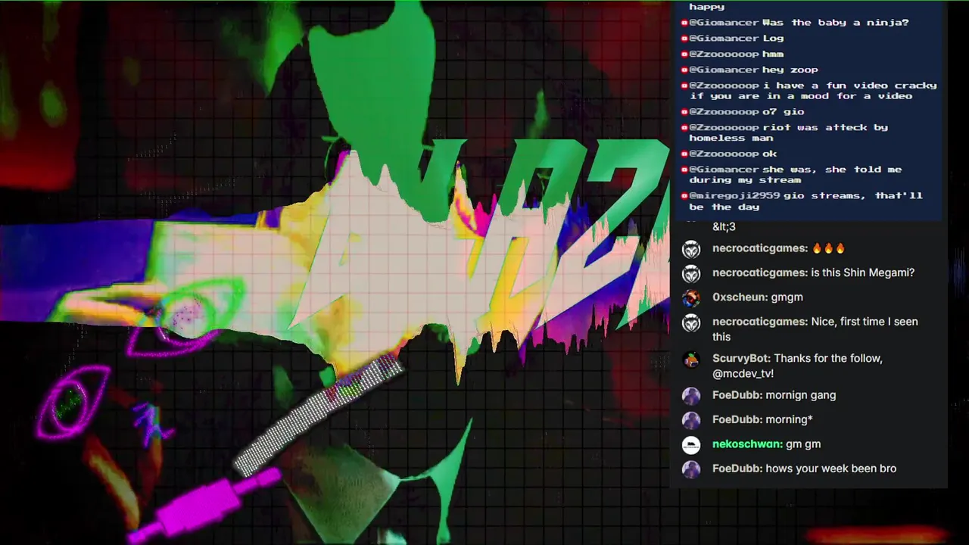
Task: Click red dot before @miregoji2959 message
Action: 684,196
